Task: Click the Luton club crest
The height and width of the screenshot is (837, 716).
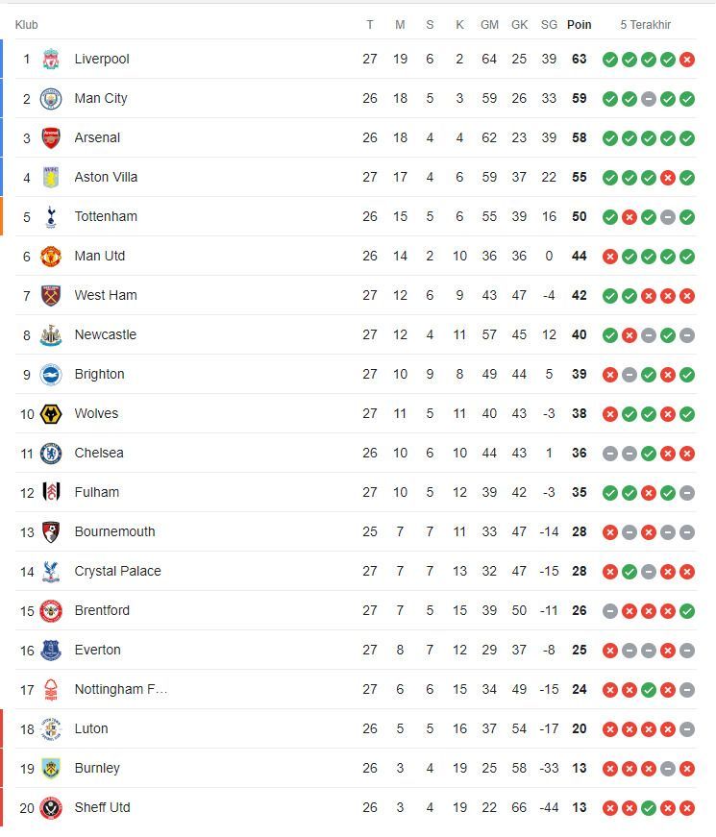Action: (51, 728)
